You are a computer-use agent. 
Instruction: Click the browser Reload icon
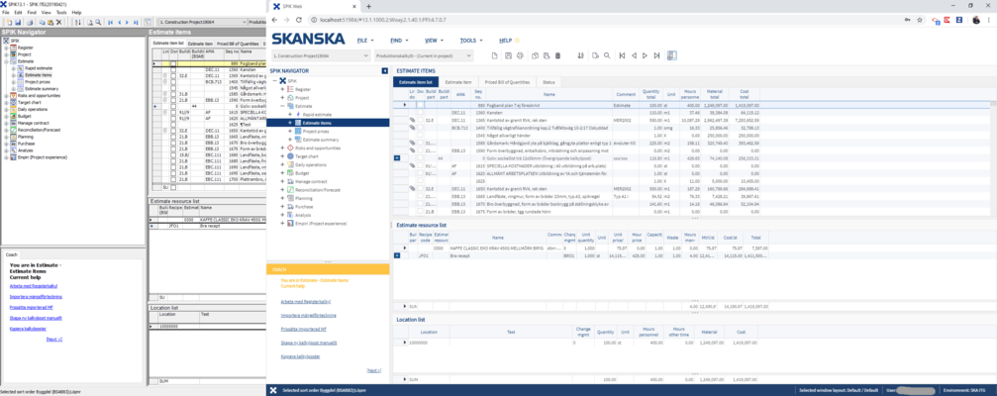pyautogui.click(x=299, y=21)
